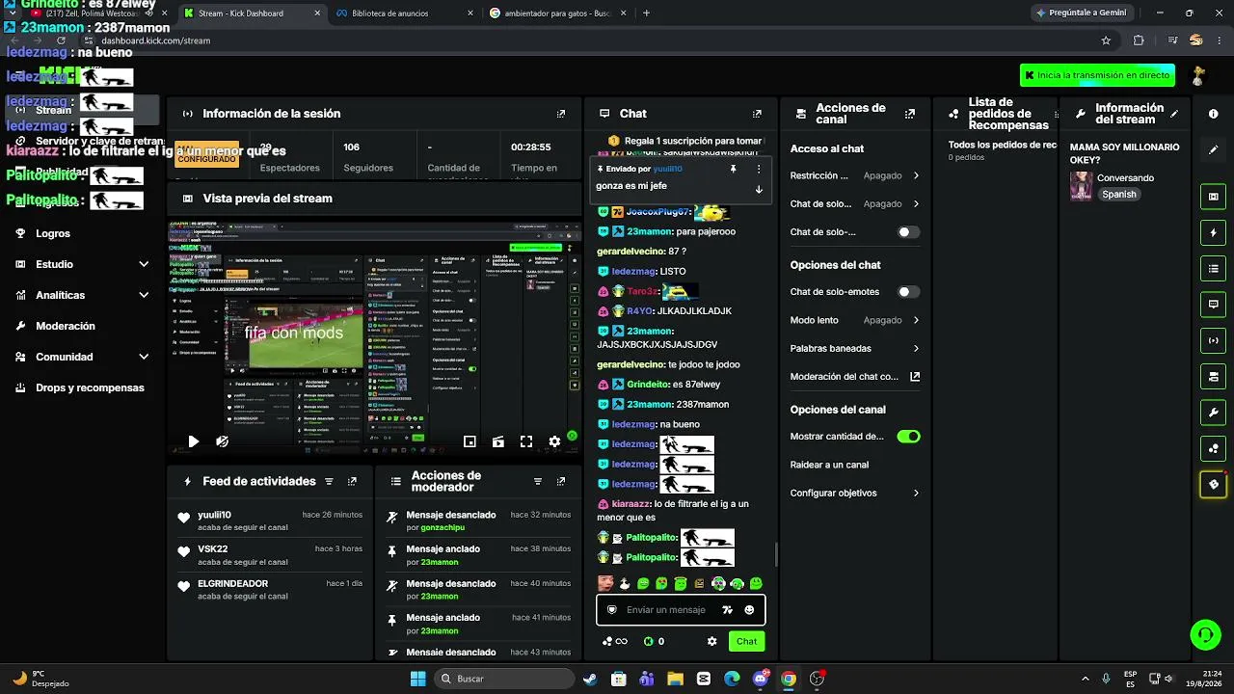Open pinned message three-dot menu

pos(759,169)
